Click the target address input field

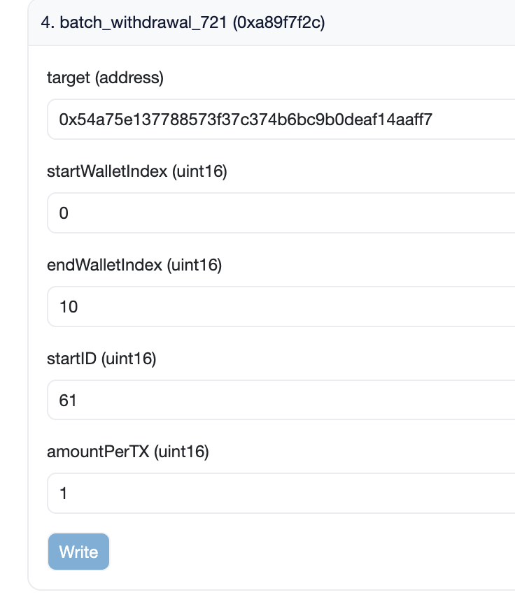(281, 120)
